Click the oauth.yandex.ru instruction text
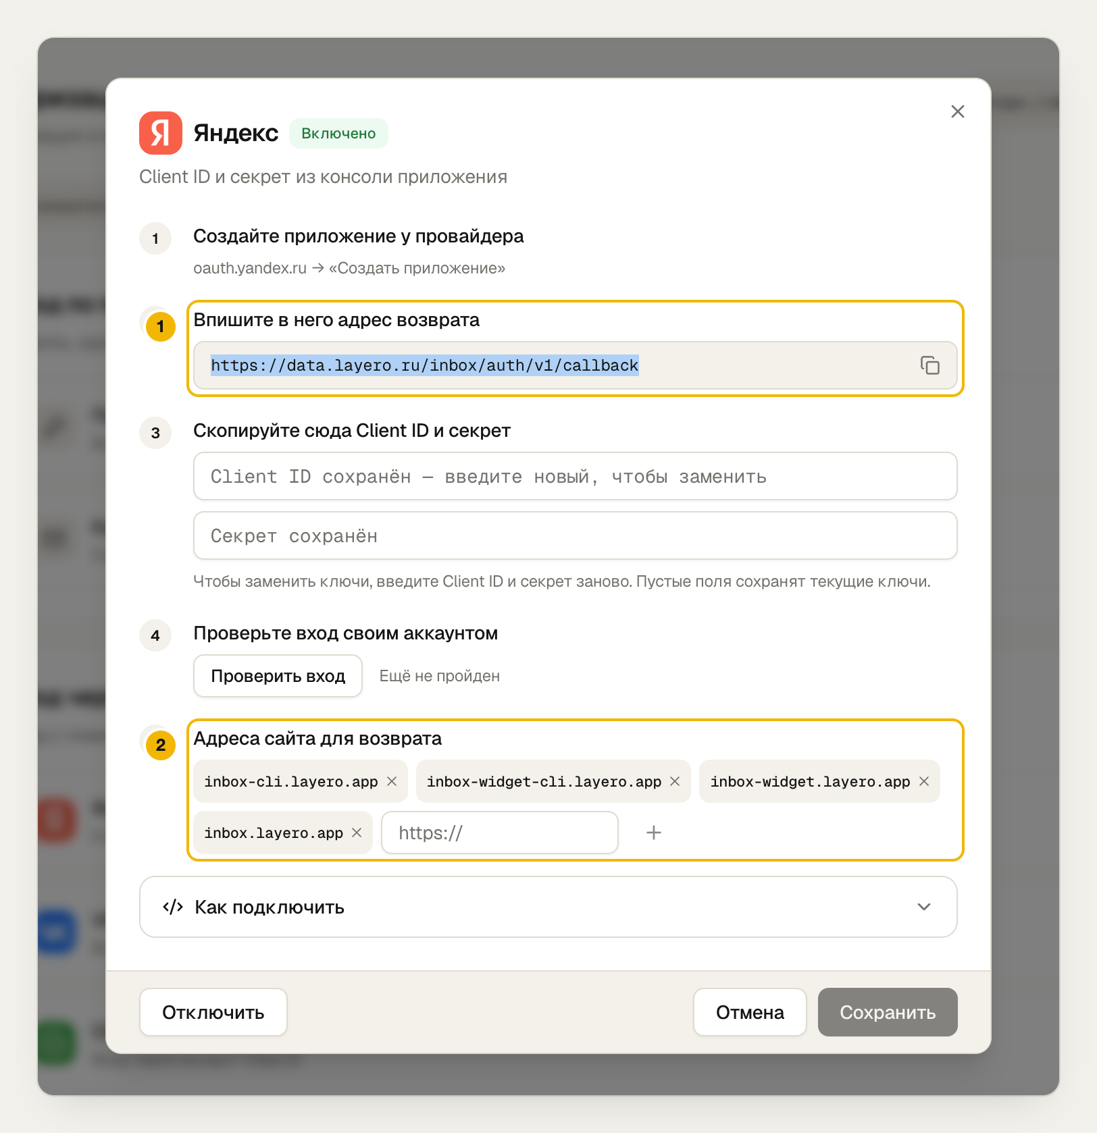The width and height of the screenshot is (1097, 1133). click(x=349, y=268)
